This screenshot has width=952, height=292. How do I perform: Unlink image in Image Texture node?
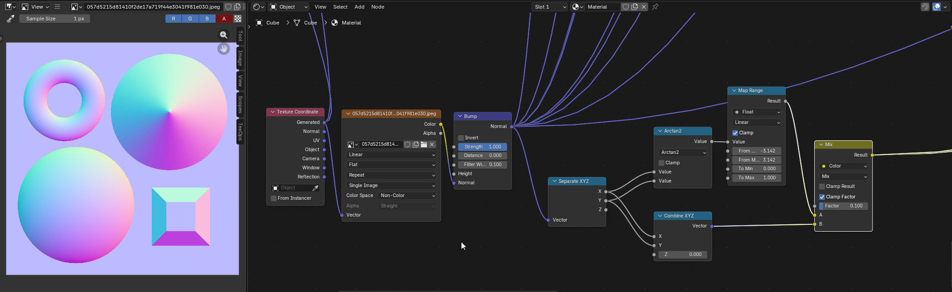[432, 144]
